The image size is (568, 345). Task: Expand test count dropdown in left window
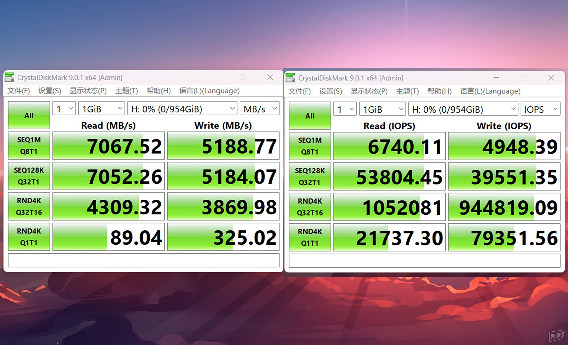tap(64, 108)
